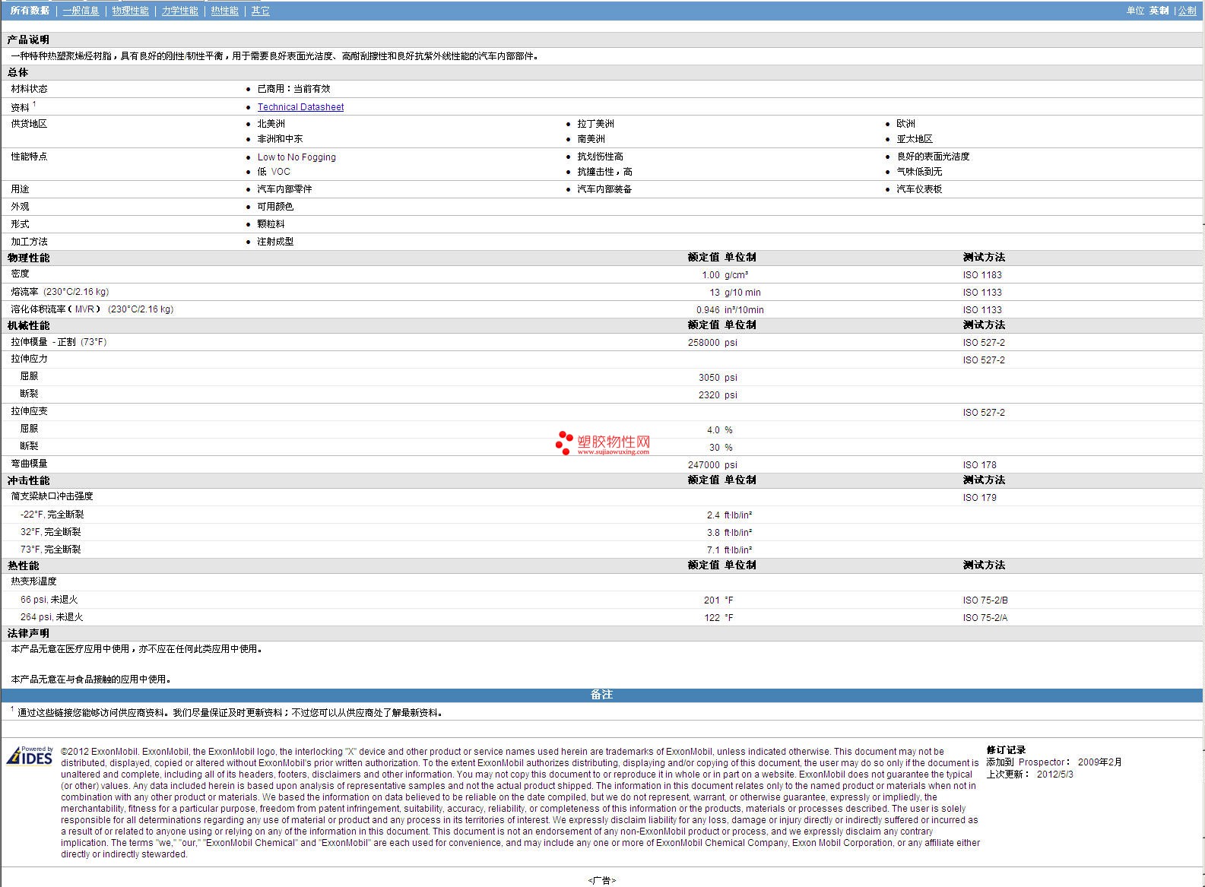Image resolution: width=1205 pixels, height=887 pixels.
Task: Open the 力学性能 tab
Action: pyautogui.click(x=179, y=11)
